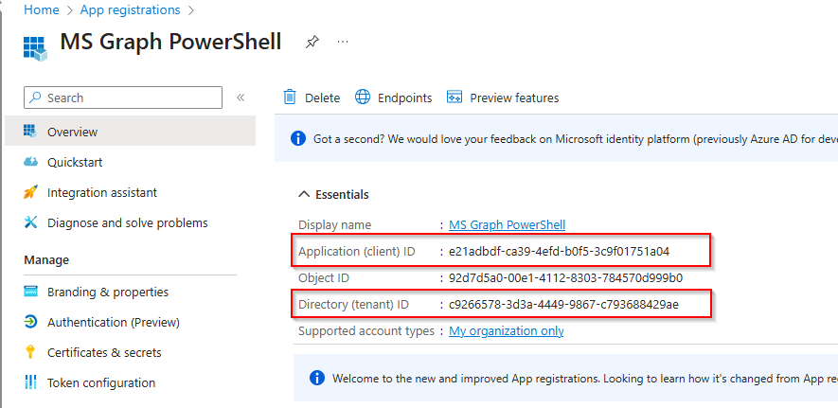
Task: Delete the app registration
Action: pyautogui.click(x=312, y=98)
